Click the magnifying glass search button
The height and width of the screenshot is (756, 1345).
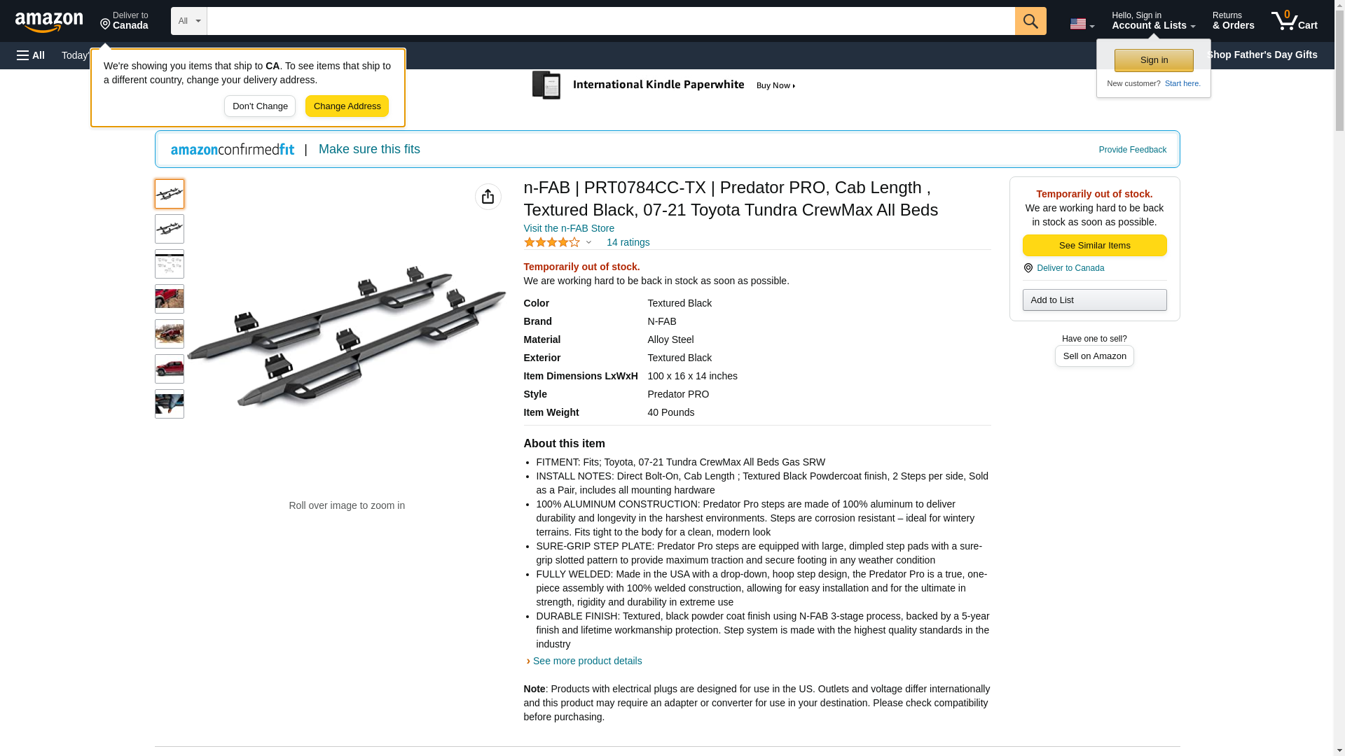(x=1030, y=21)
